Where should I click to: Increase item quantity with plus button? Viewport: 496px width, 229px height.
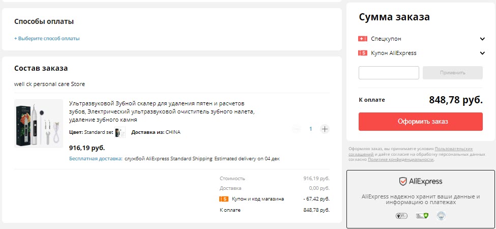point(325,129)
